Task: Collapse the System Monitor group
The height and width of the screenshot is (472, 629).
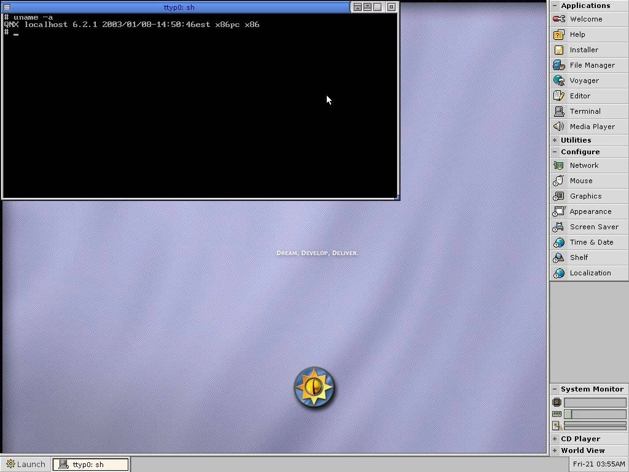Action: (555, 389)
